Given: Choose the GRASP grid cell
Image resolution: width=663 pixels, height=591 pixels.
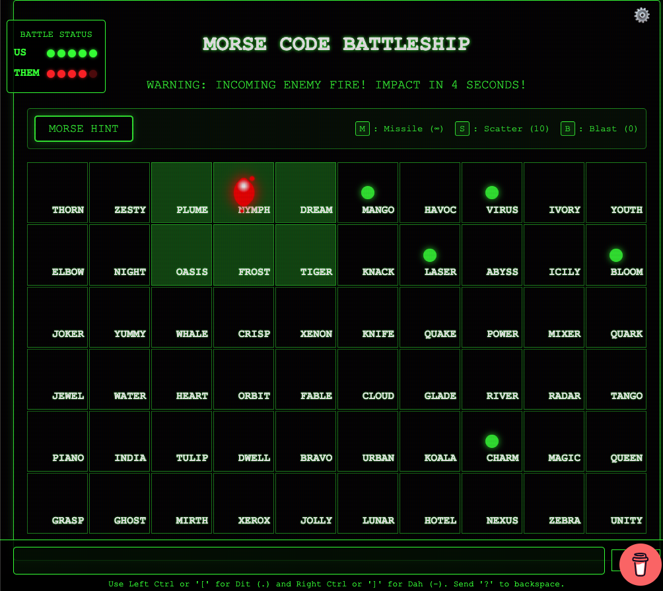Looking at the screenshot, I should [57, 503].
